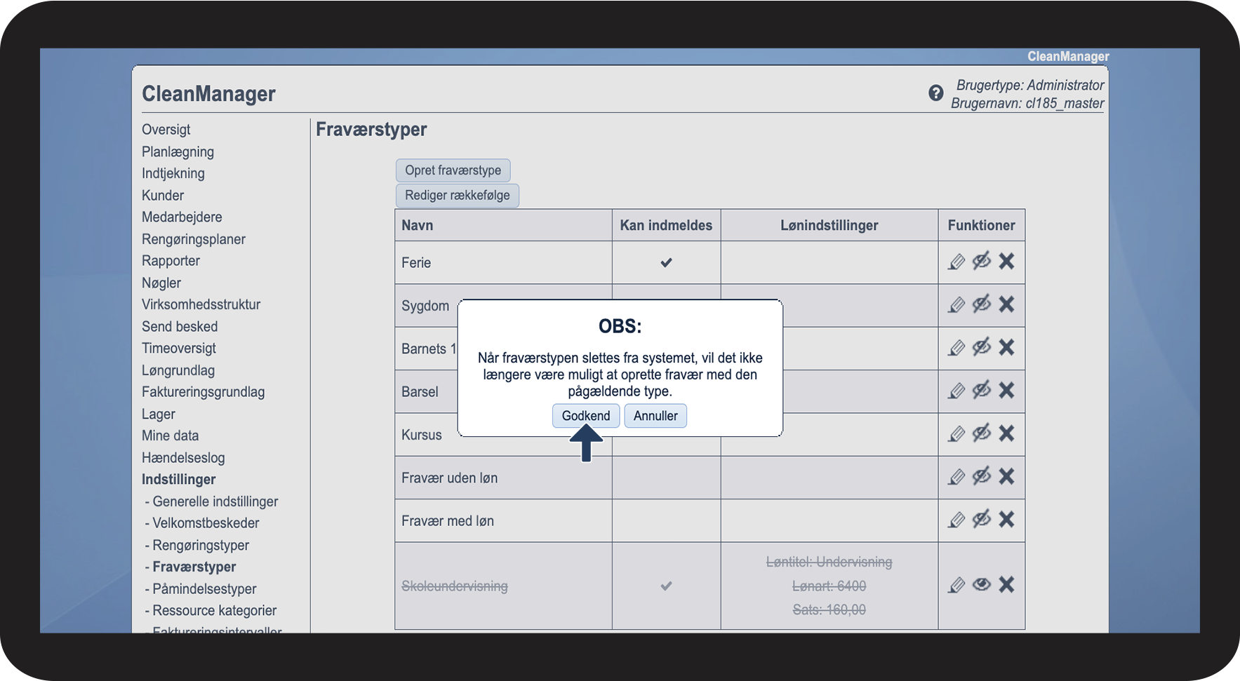Open the help question mark icon
1240x681 pixels.
(936, 93)
